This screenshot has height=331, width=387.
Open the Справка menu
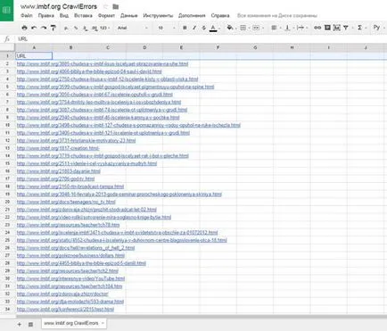(220, 15)
